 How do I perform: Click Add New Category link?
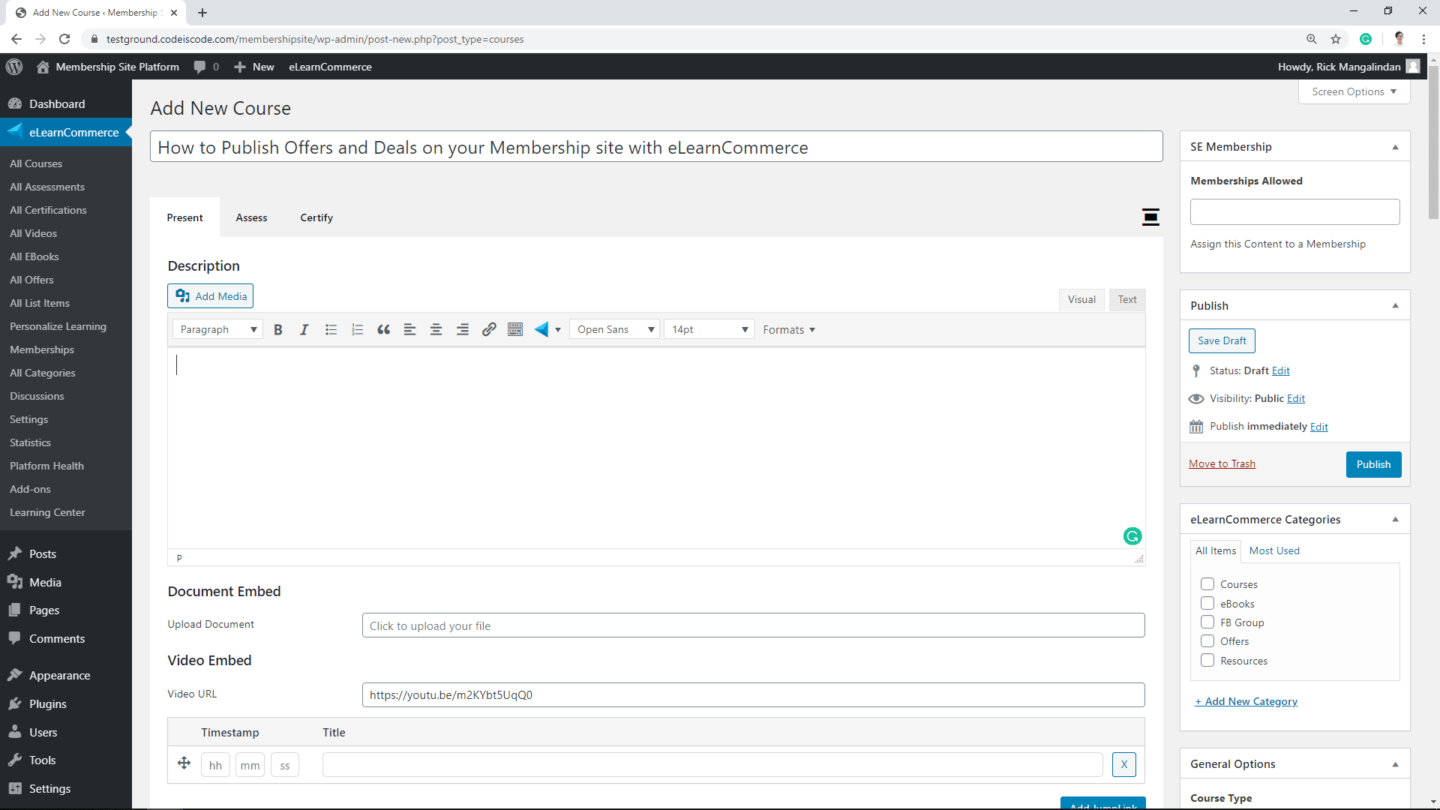point(1246,701)
